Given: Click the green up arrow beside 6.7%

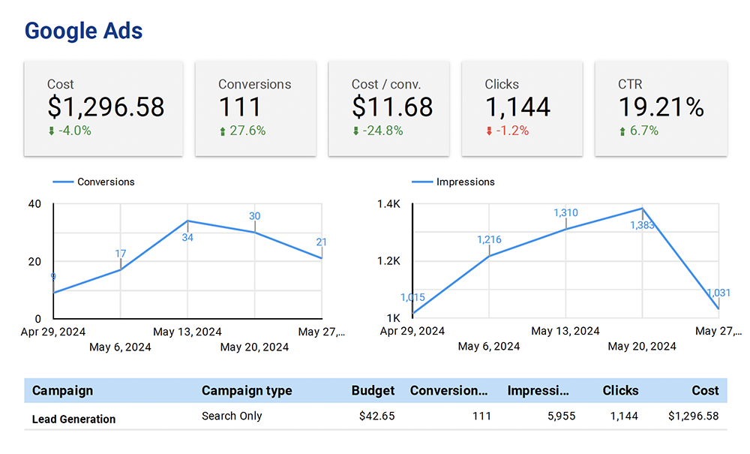Looking at the screenshot, I should (622, 131).
